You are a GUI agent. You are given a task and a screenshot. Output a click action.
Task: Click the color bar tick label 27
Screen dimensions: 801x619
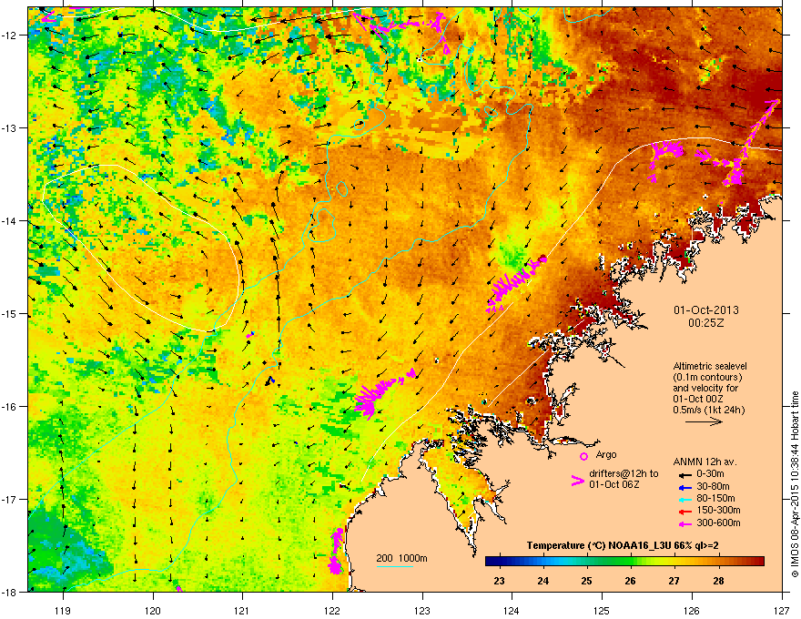(x=674, y=581)
